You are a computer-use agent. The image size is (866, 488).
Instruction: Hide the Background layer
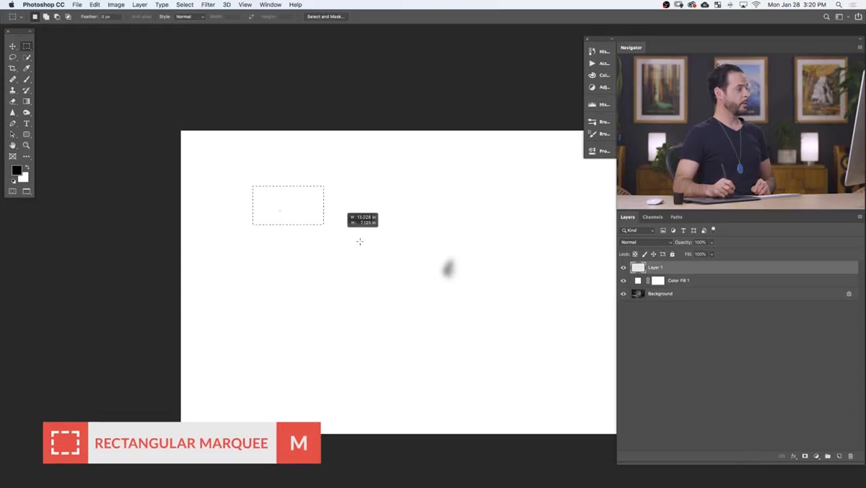pyautogui.click(x=624, y=294)
